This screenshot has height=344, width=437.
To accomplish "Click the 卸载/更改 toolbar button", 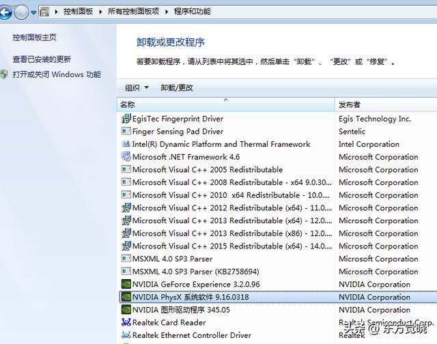I will (x=177, y=88).
